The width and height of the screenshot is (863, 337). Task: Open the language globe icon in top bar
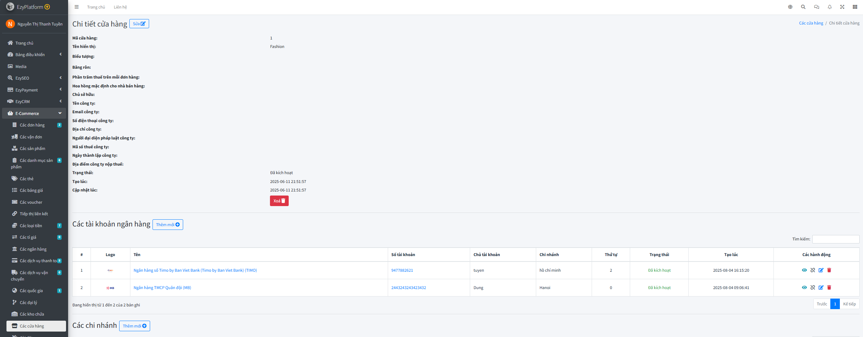790,7
